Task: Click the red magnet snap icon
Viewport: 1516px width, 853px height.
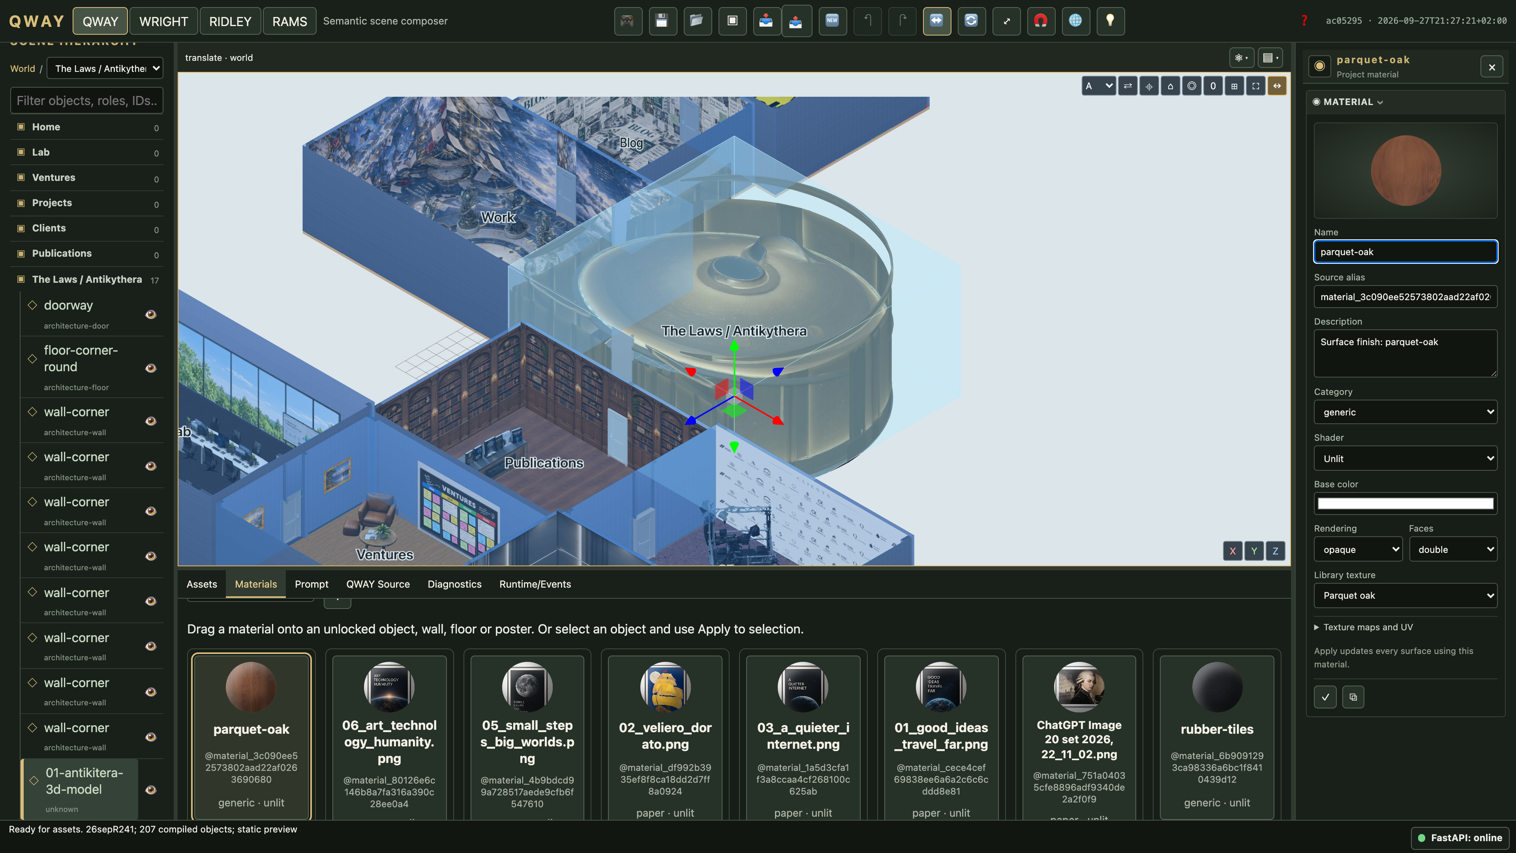Action: point(1041,21)
